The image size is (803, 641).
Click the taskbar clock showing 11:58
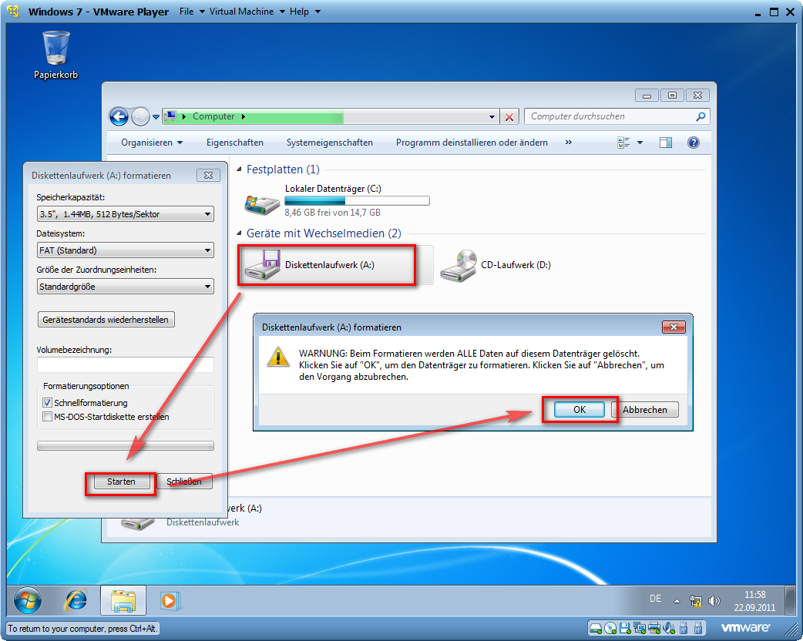click(754, 601)
